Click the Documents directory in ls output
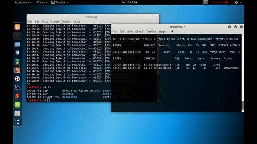 pyautogui.click(x=69, y=97)
